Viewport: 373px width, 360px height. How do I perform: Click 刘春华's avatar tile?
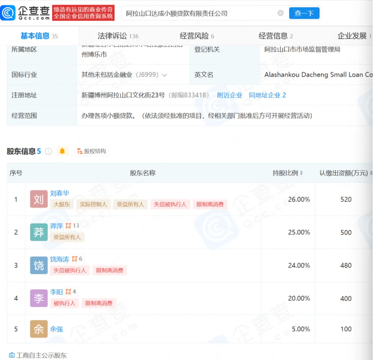39,199
